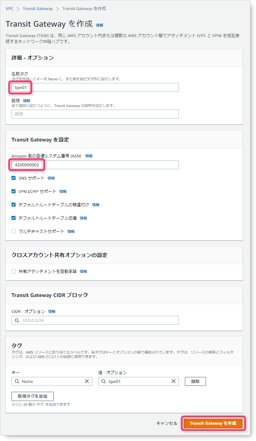Uncheck the DNS サポート checkbox
This screenshot has height=441, width=256.
pyautogui.click(x=13, y=178)
